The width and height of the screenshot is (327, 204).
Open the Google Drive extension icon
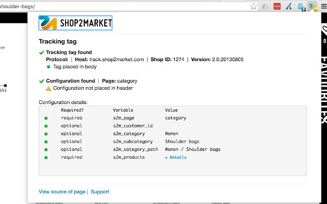coord(265,7)
